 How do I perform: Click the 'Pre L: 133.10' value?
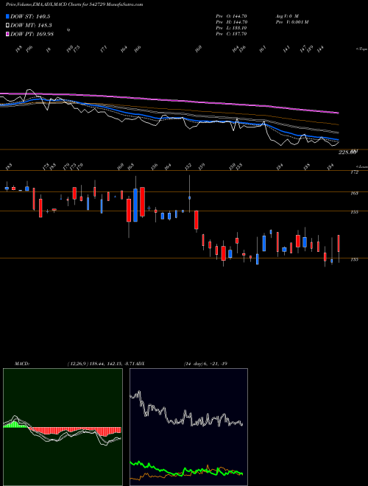click(231, 28)
